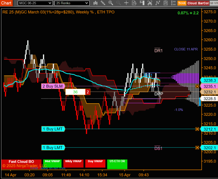Viewport: 218px width, 179px height.
Task: Click the 3275.0 price axis label
Action: click(x=210, y=12)
